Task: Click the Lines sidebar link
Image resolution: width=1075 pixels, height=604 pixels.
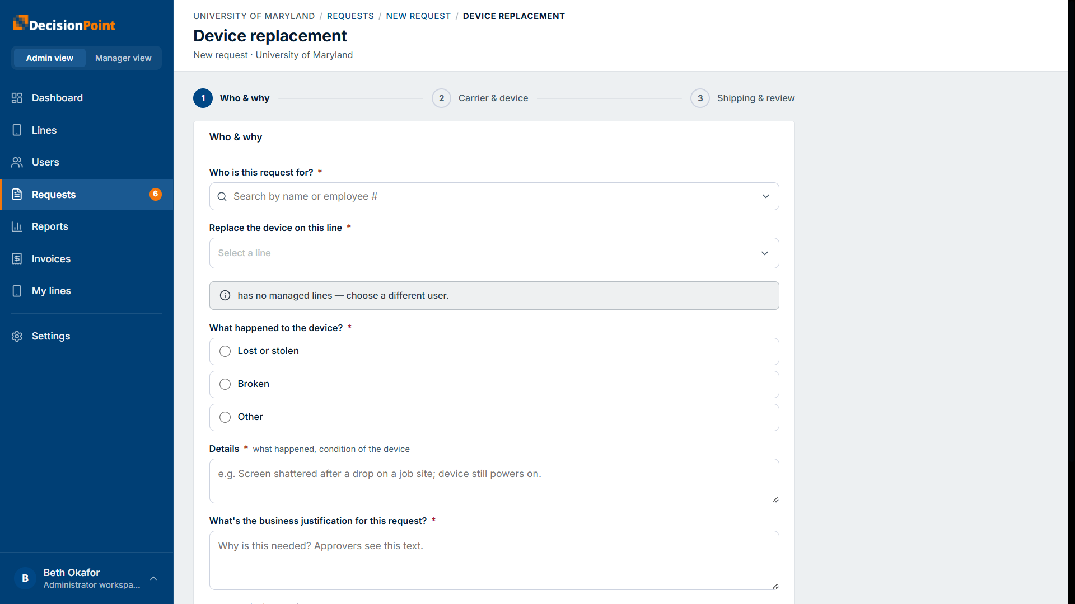Action: click(87, 130)
